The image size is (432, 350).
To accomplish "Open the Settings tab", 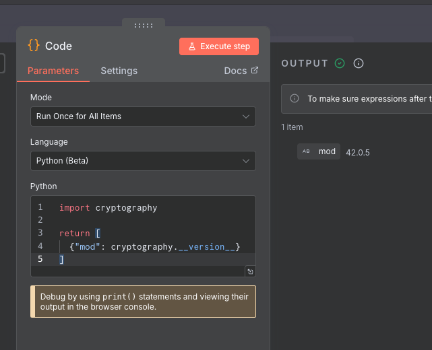I will pyautogui.click(x=119, y=71).
